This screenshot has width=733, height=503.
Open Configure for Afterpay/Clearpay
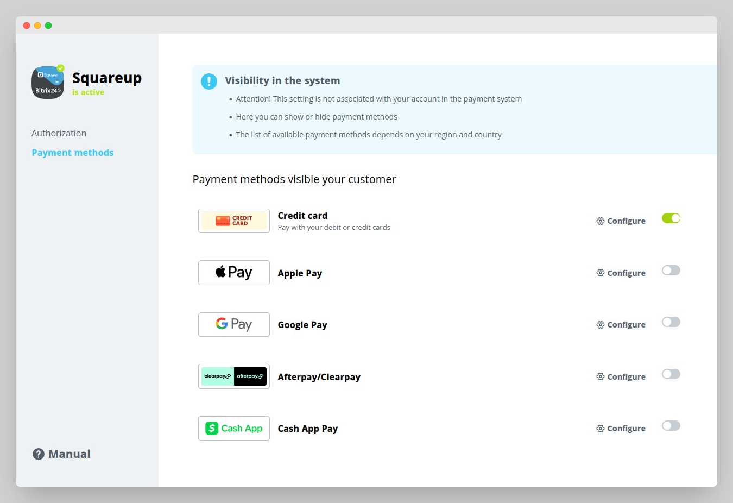(621, 377)
